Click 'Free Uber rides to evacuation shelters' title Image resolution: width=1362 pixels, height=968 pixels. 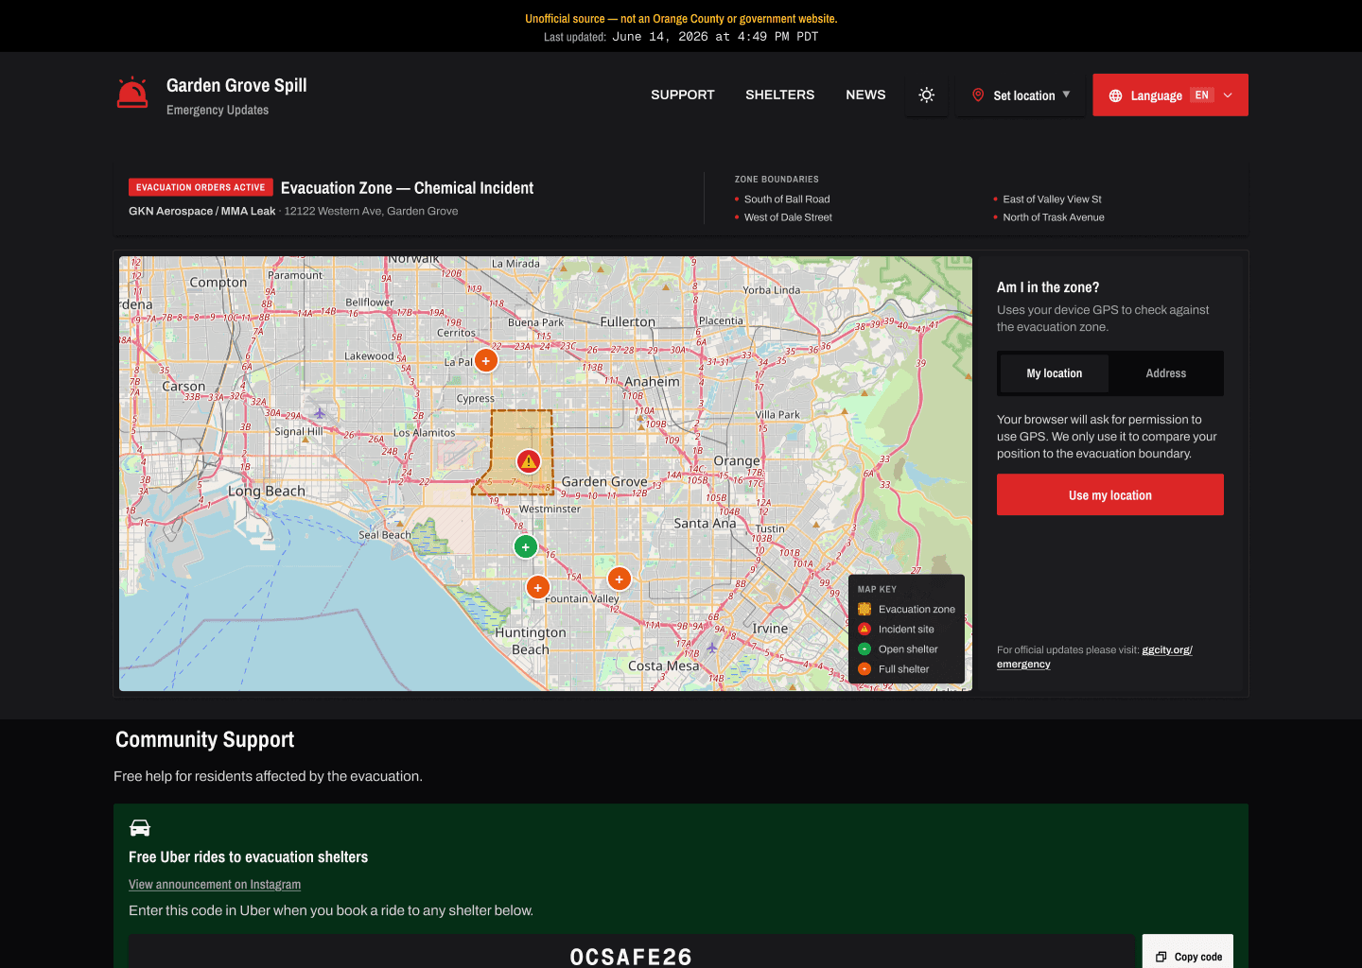(x=248, y=856)
